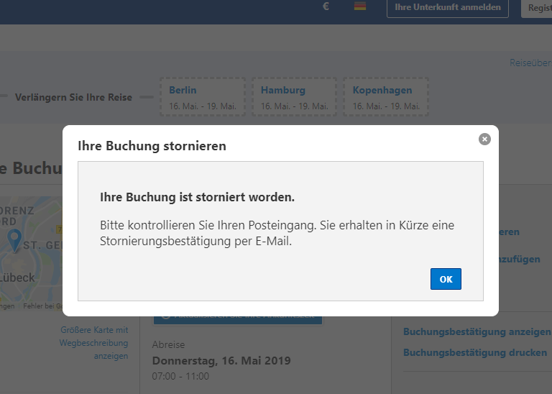Screen dimensions: 552x394
Task: Click the Lübeck map thumbnail
Action: coord(31,254)
